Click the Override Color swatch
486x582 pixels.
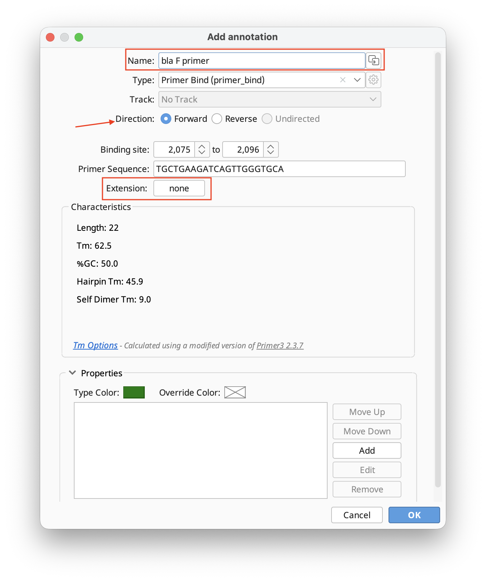tap(235, 392)
